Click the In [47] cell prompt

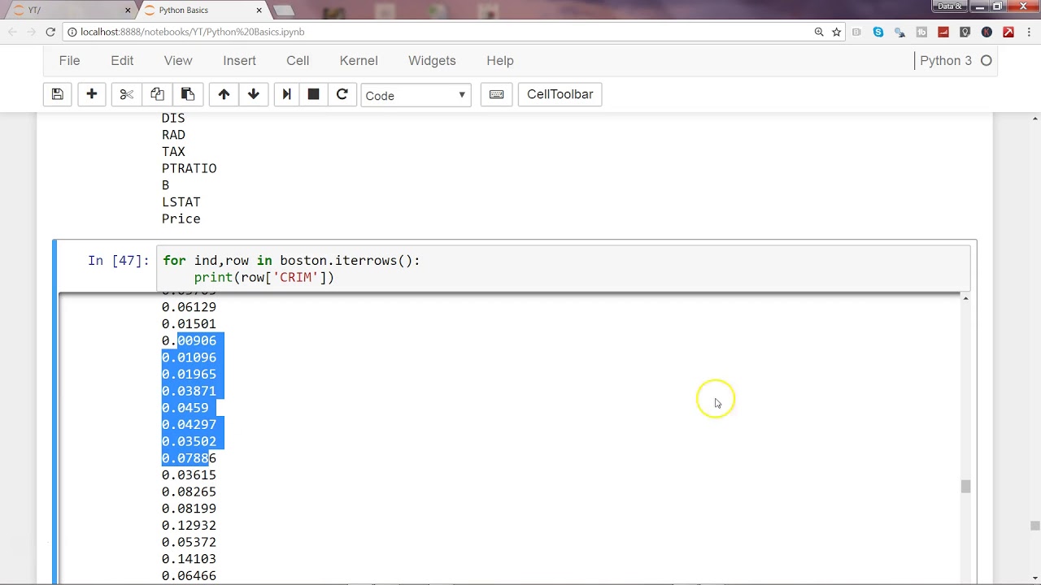click(119, 260)
